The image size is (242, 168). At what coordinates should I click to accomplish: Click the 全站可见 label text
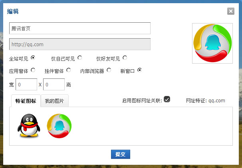tap(18, 59)
